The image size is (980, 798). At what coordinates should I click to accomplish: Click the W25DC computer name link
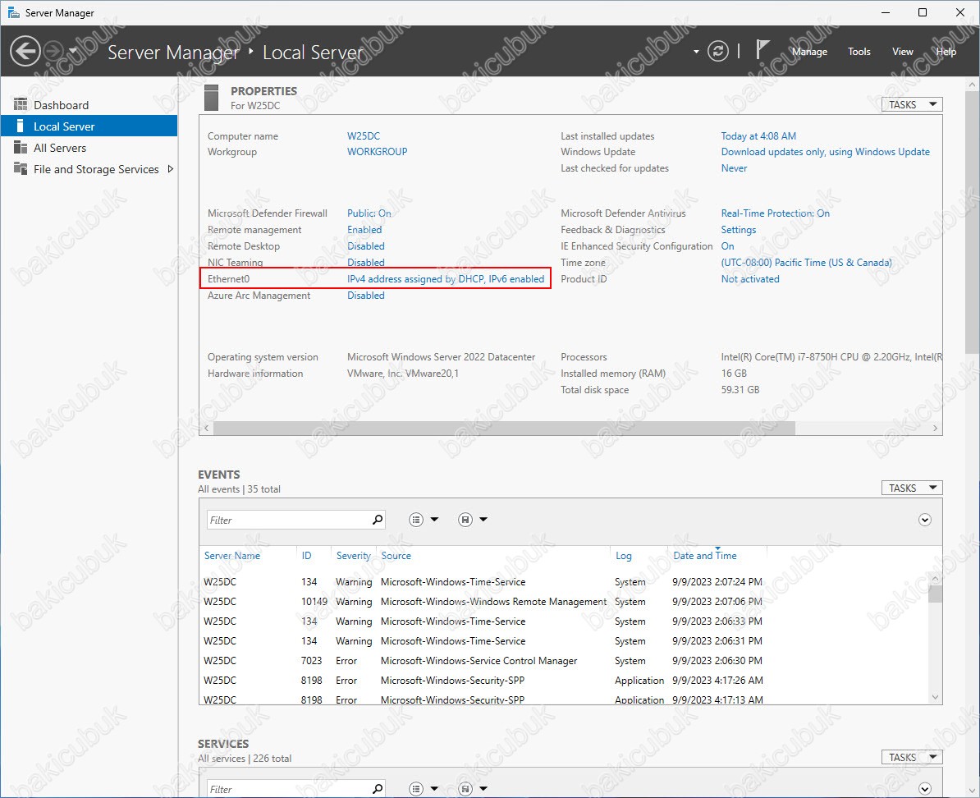coord(363,135)
